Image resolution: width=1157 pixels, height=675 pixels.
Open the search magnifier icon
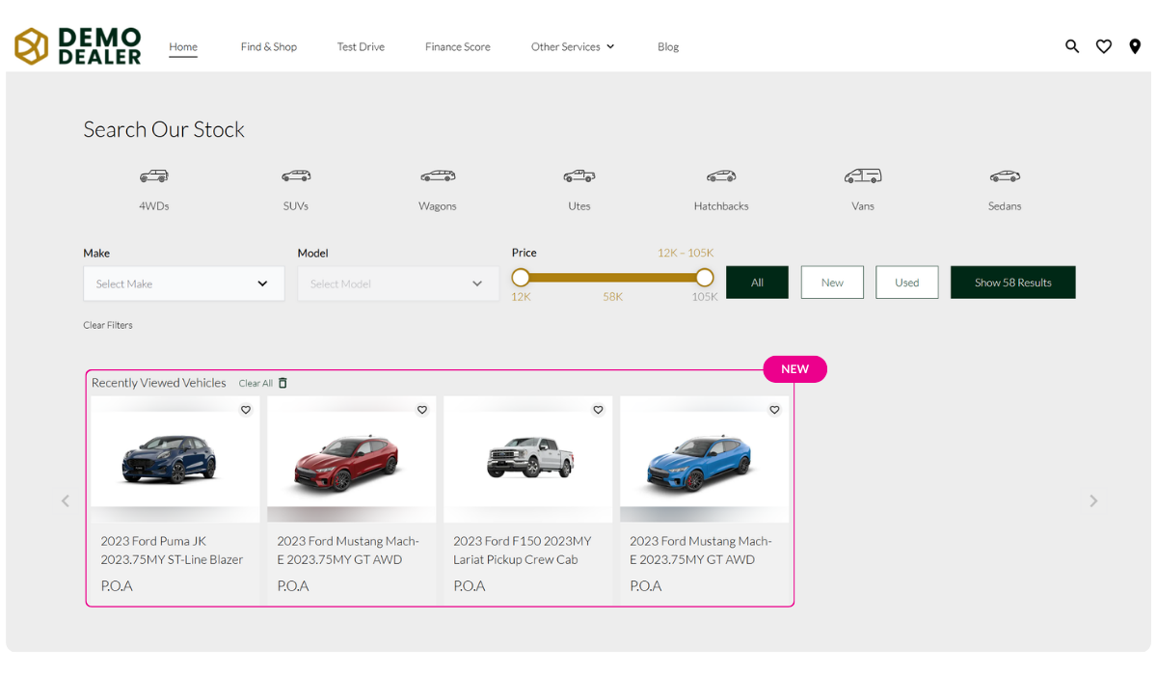click(x=1071, y=46)
